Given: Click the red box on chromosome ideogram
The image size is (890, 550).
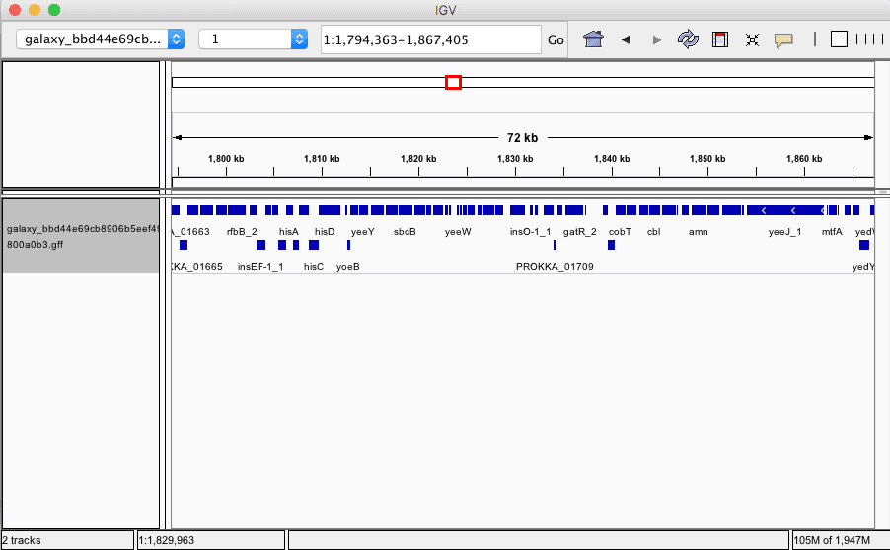Looking at the screenshot, I should [453, 82].
